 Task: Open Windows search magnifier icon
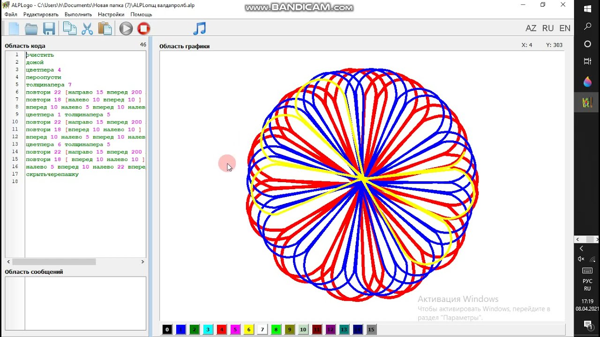tap(587, 27)
